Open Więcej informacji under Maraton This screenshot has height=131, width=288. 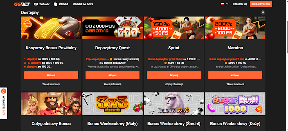(235, 84)
